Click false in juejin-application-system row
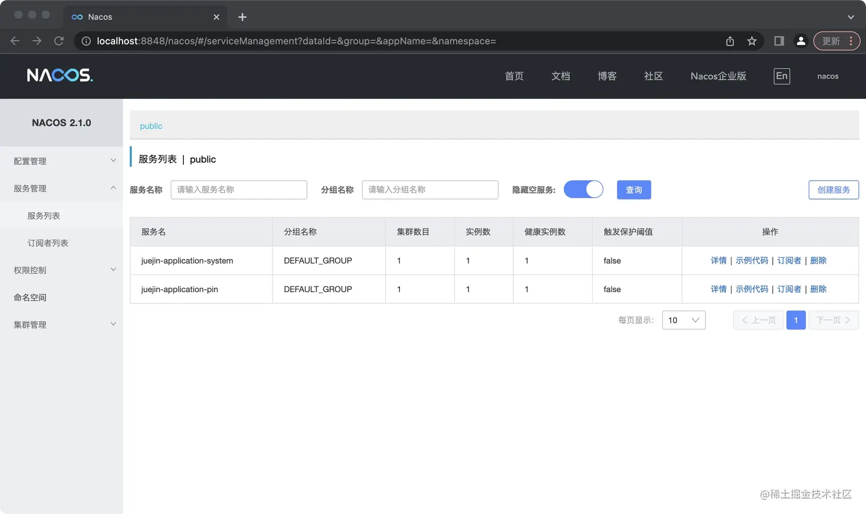 point(612,261)
